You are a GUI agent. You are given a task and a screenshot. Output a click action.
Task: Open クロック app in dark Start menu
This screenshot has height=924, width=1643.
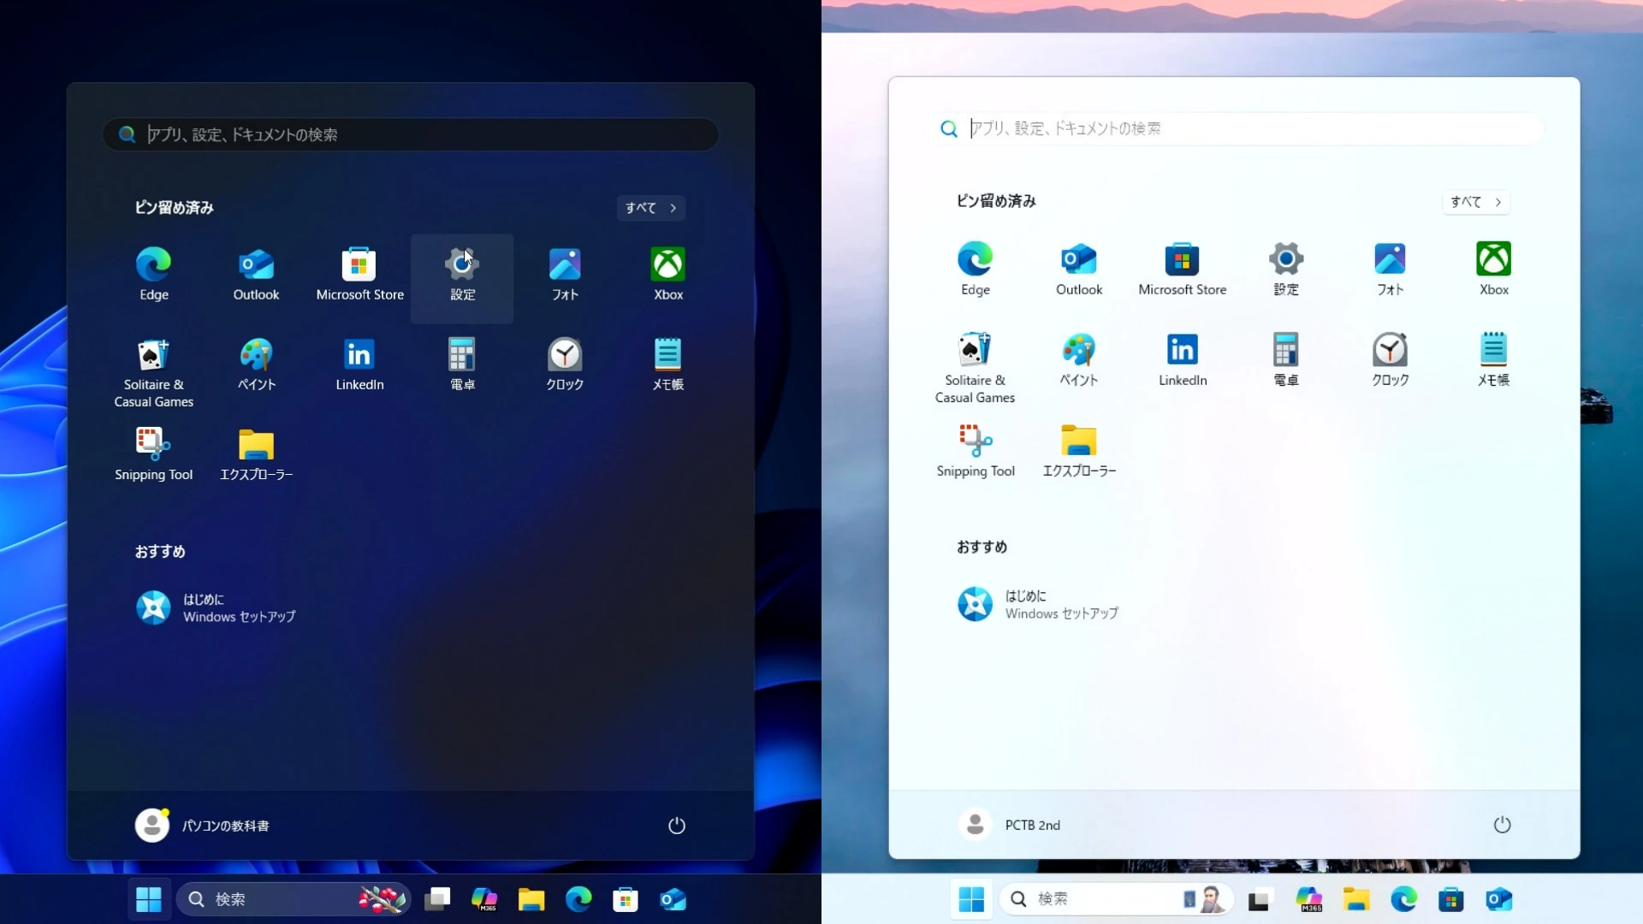pyautogui.click(x=565, y=364)
